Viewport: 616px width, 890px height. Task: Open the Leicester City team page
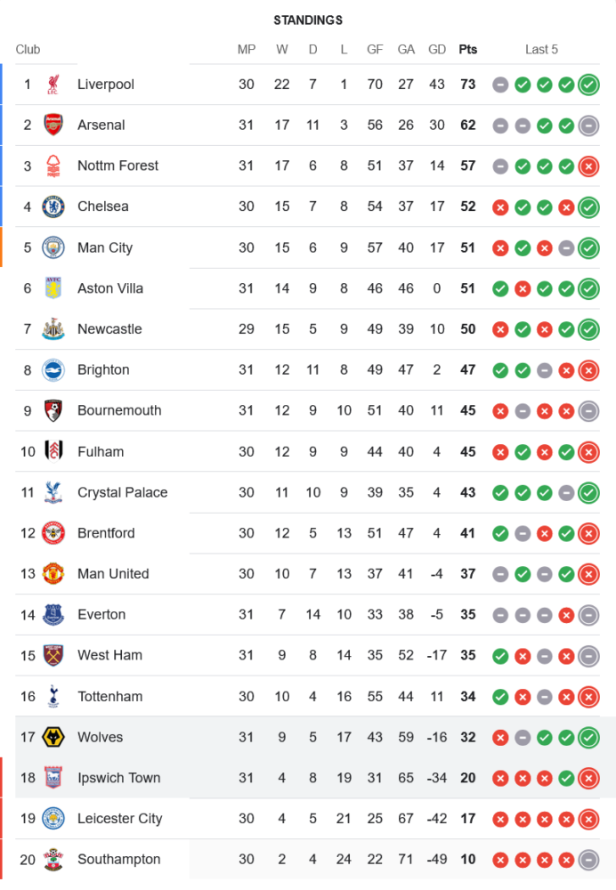[x=119, y=819]
